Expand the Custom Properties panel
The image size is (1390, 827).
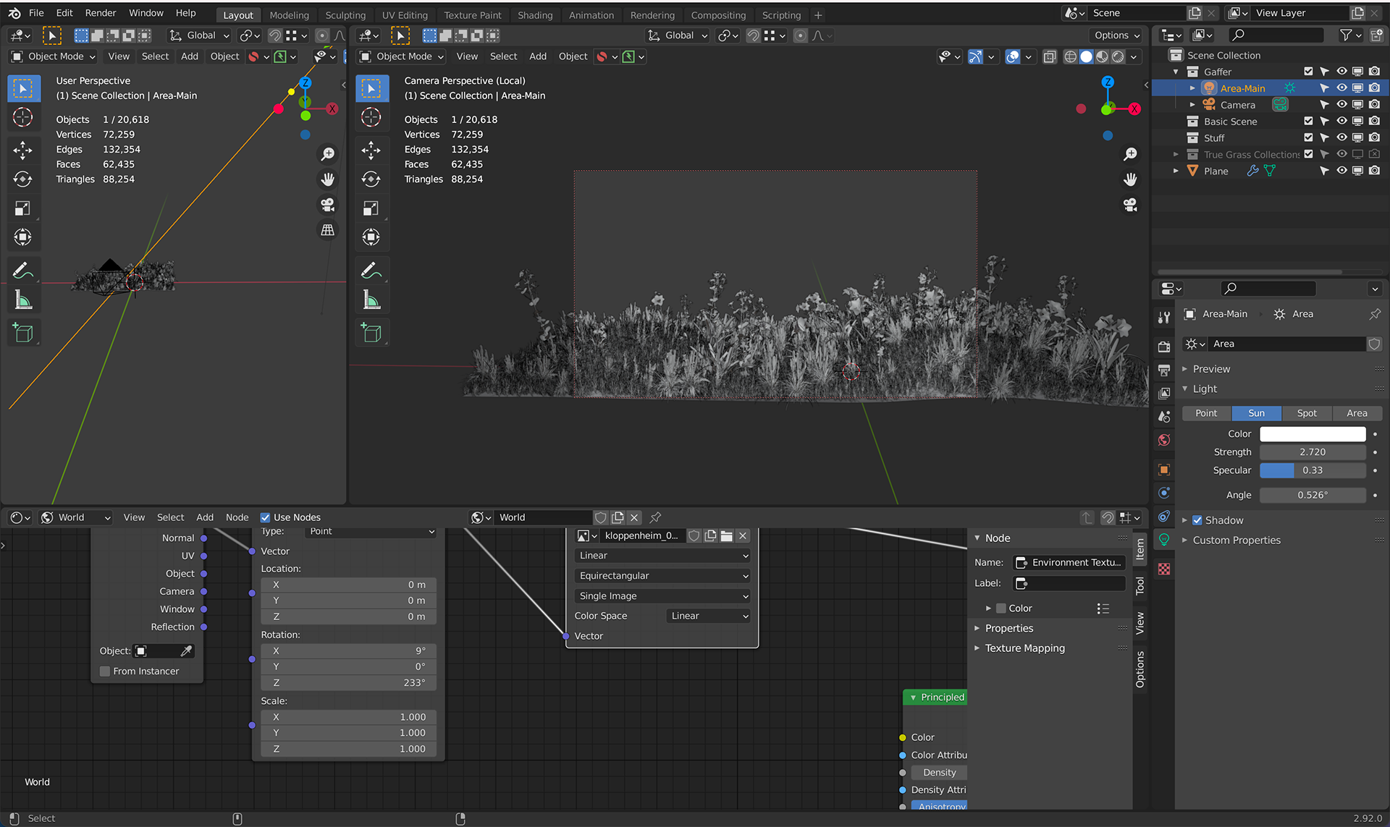coord(1236,540)
